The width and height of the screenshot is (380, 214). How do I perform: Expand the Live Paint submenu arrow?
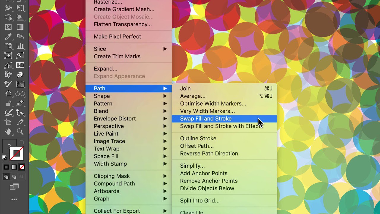[165, 134]
